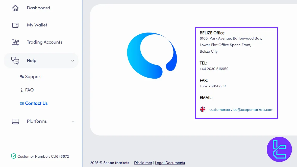Click the My Wallet wallet icon
The image size is (297, 167).
(15, 25)
